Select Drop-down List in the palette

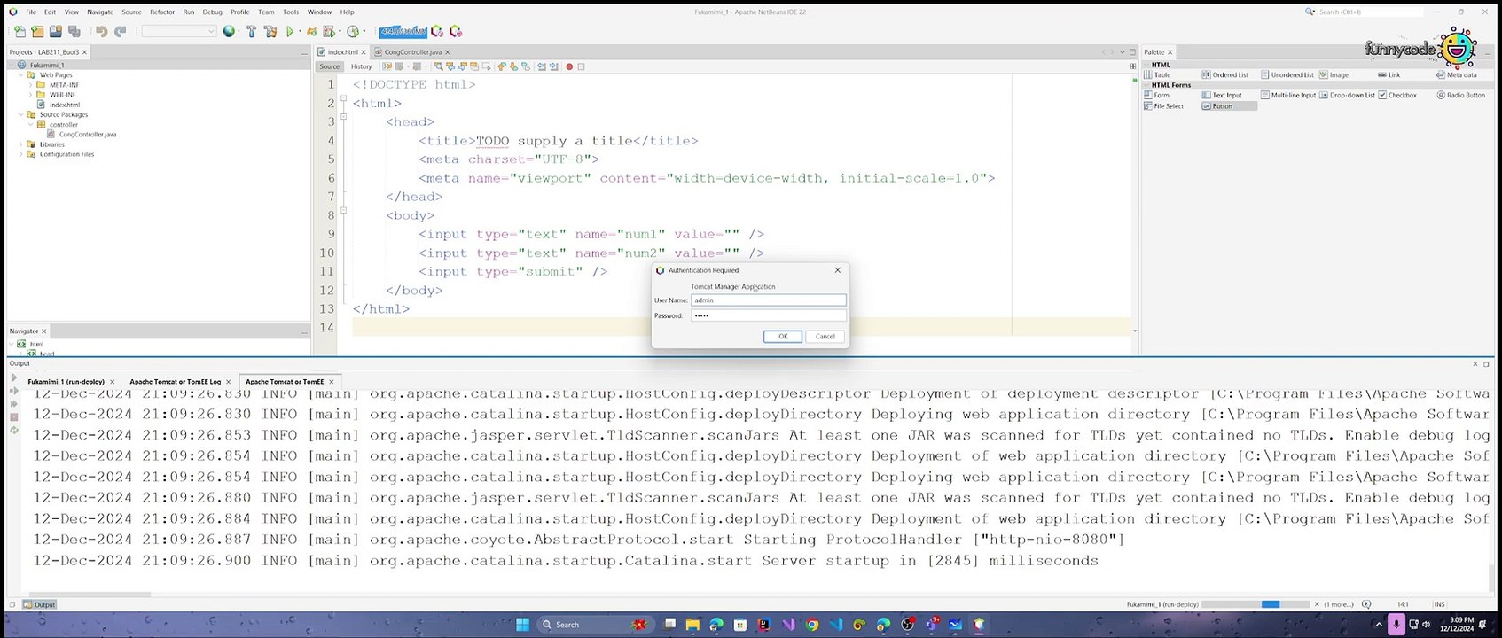point(1347,95)
